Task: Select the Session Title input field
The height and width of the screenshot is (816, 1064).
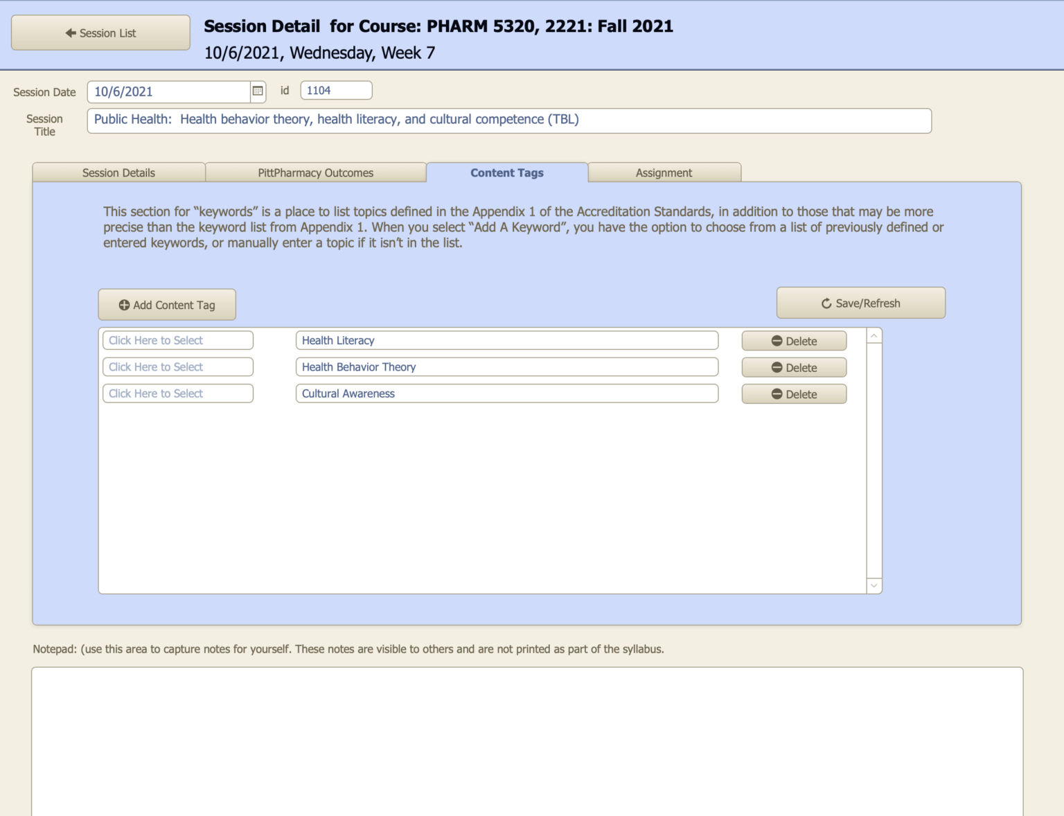Action: click(509, 120)
